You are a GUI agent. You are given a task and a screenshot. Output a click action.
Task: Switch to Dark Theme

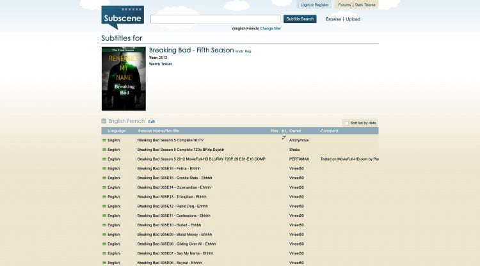[x=365, y=5]
